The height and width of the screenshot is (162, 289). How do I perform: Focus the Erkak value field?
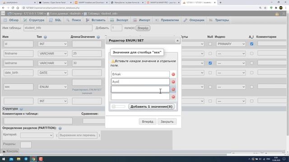coord(140,74)
